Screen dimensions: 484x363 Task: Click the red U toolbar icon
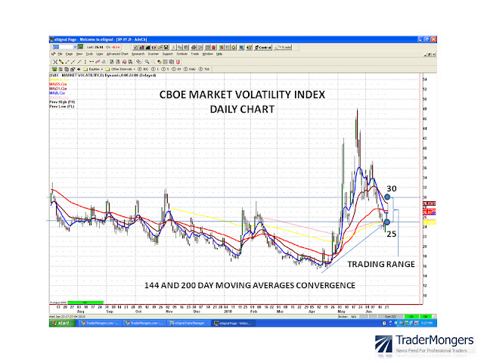tap(178, 62)
